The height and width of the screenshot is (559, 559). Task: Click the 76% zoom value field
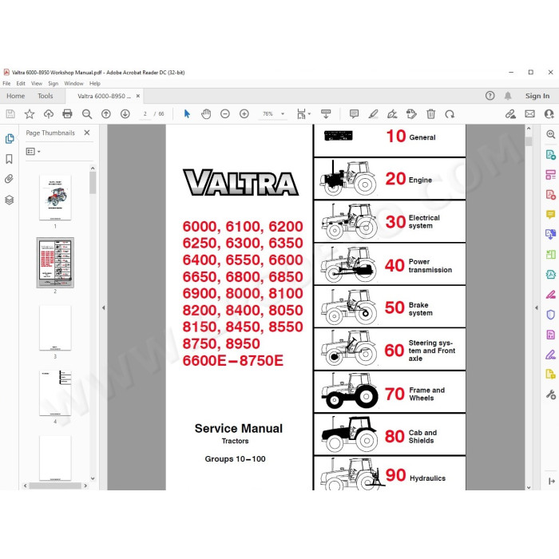(268, 114)
